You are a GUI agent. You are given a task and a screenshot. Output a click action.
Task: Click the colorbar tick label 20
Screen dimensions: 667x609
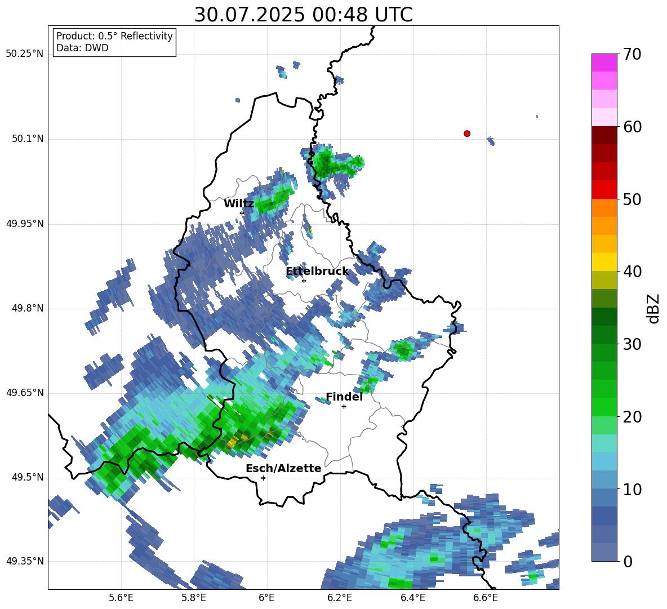coord(632,417)
